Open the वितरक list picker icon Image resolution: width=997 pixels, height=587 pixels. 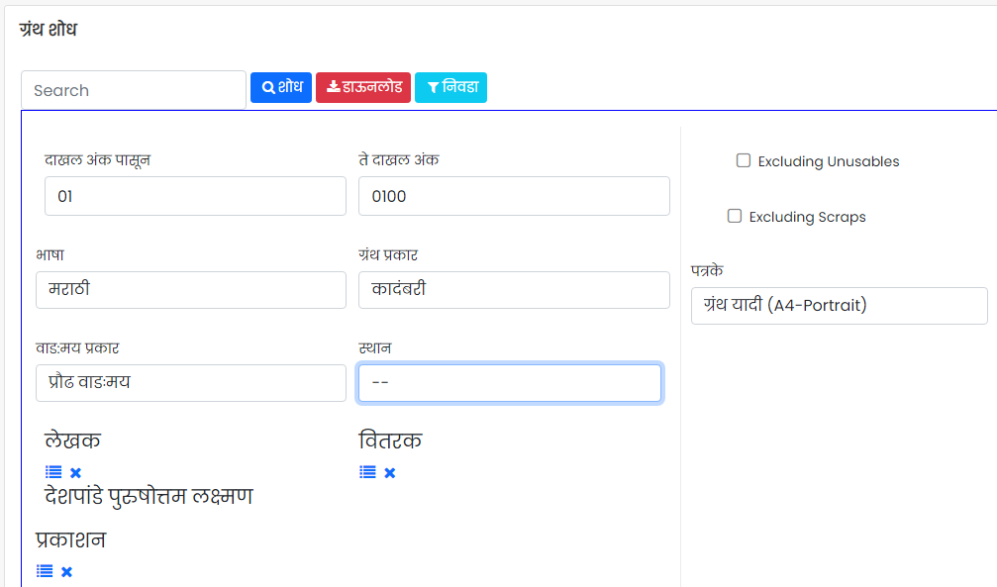tap(367, 472)
